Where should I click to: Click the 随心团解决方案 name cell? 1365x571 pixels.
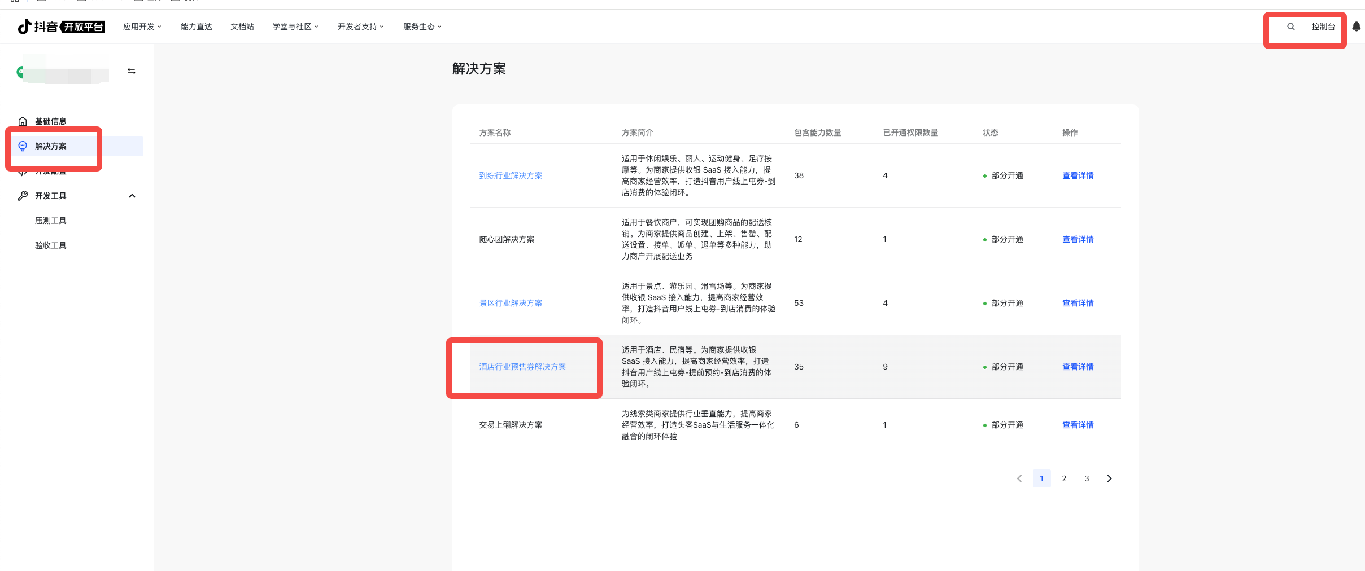pyautogui.click(x=507, y=239)
